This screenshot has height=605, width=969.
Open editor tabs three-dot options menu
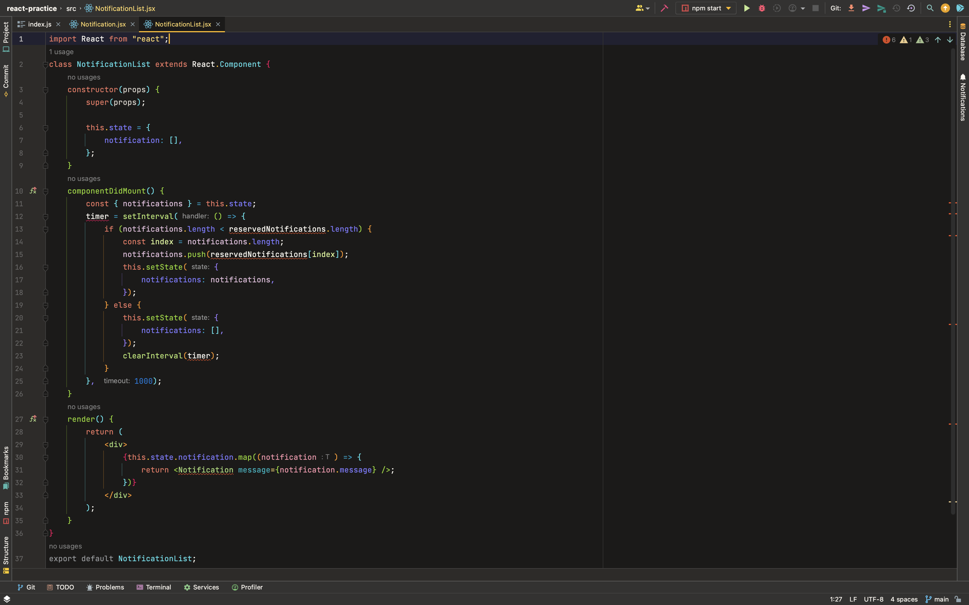pos(950,24)
